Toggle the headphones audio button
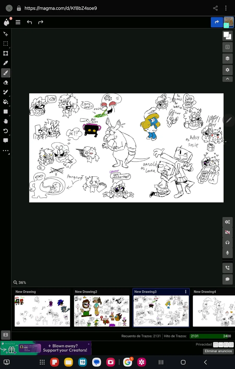Image resolution: width=235 pixels, height=369 pixels. coord(227,242)
